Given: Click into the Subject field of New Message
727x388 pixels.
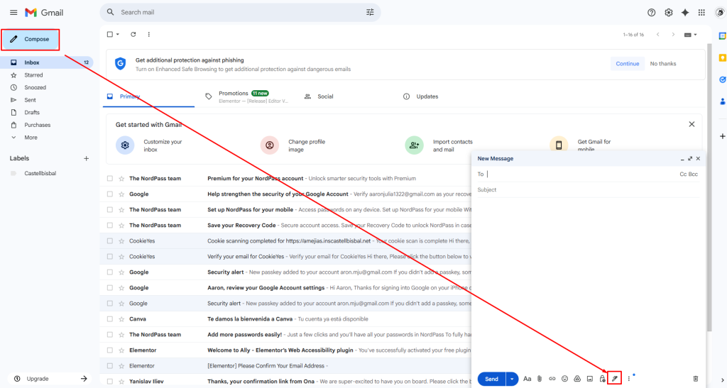Looking at the screenshot, I should [582, 190].
